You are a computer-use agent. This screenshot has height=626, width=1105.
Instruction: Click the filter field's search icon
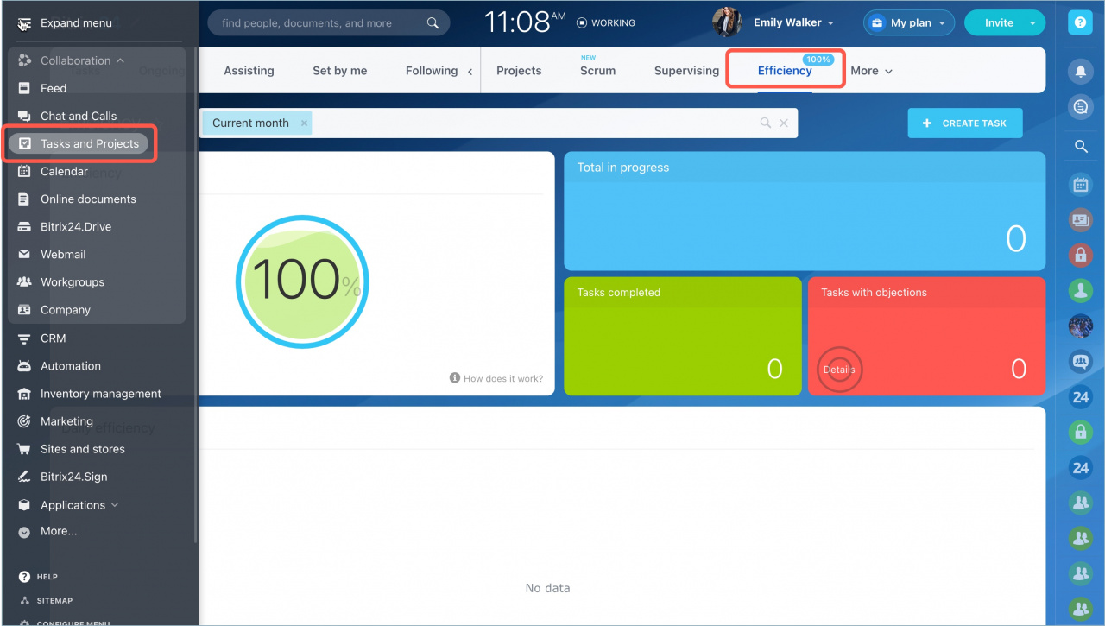(765, 123)
